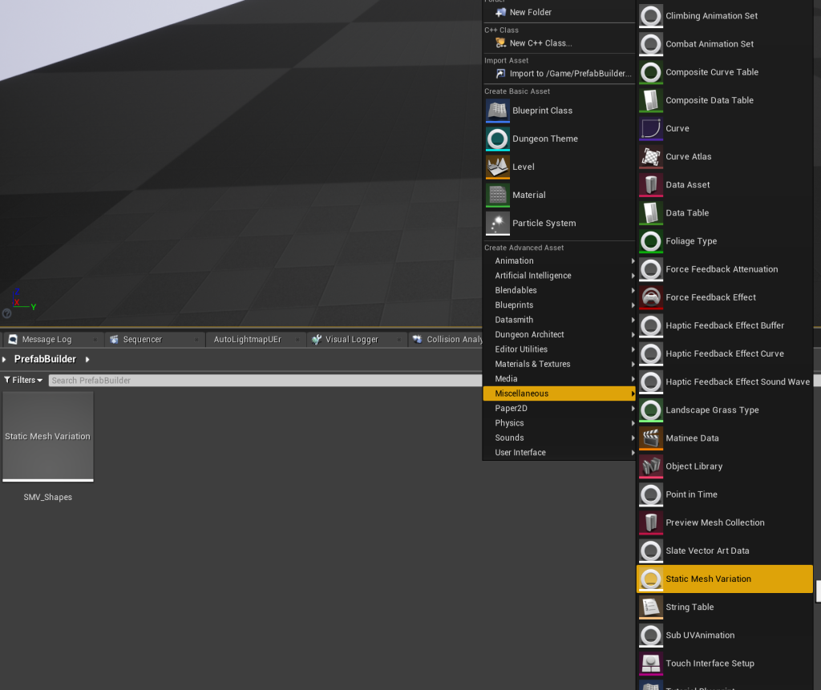The width and height of the screenshot is (821, 690).
Task: Choose the Material asset icon
Action: 497,195
